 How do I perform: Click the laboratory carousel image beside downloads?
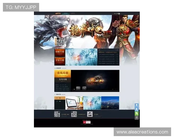point(81,57)
